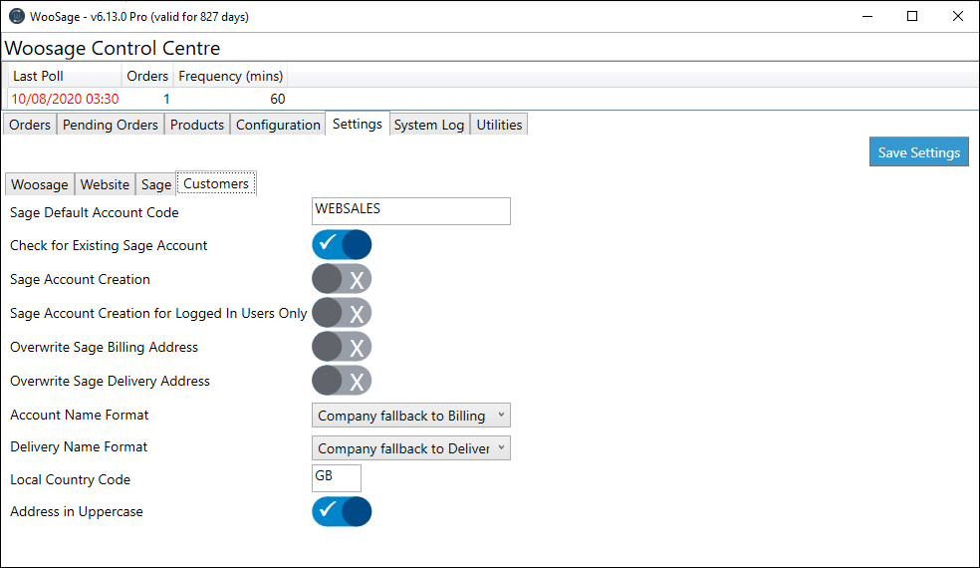Disable Address in Uppercase switch

pos(342,512)
